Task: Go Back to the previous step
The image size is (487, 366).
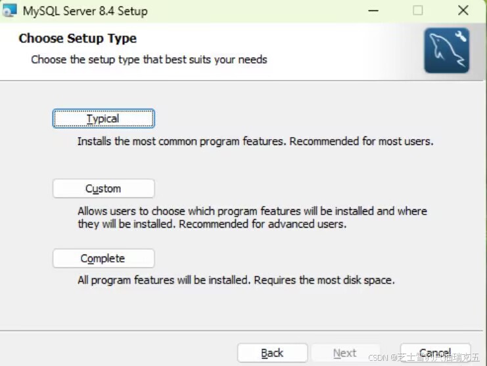Action: click(272, 353)
